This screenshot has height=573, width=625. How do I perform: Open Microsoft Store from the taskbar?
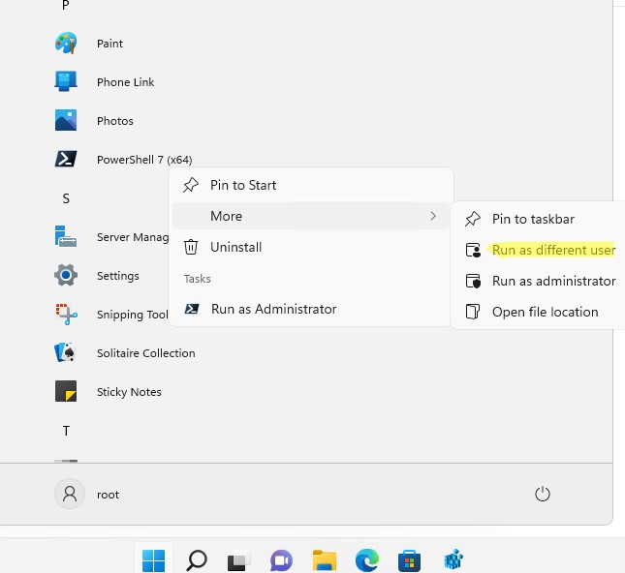pyautogui.click(x=409, y=560)
